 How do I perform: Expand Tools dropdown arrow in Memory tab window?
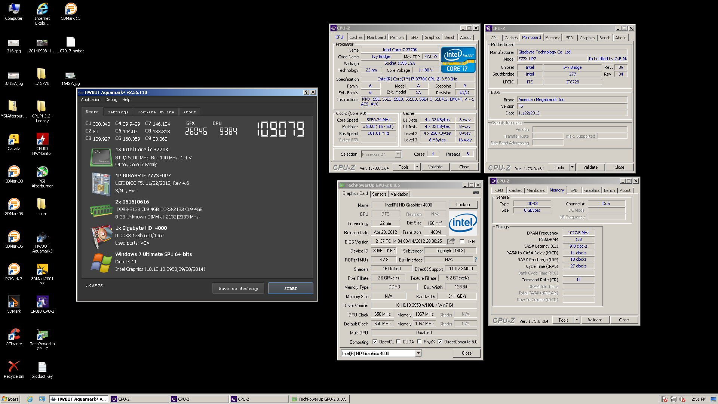[x=577, y=320]
